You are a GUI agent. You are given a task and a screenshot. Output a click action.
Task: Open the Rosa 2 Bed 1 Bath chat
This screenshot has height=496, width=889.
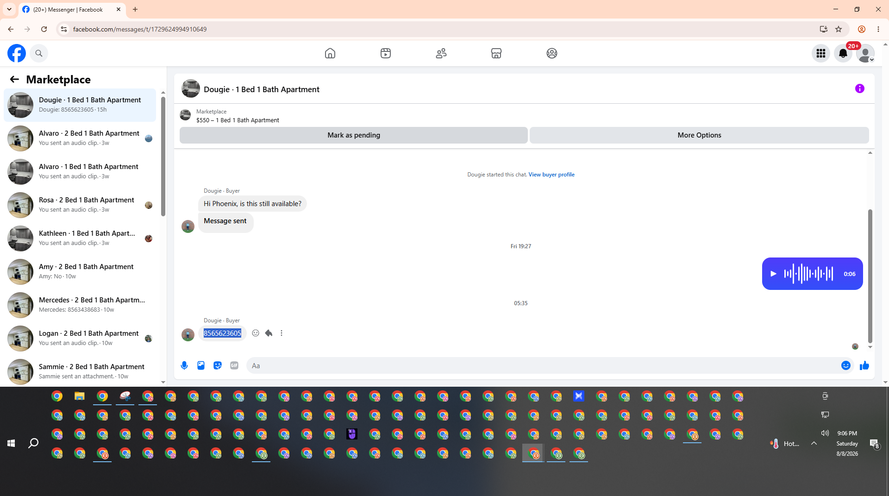(80, 205)
